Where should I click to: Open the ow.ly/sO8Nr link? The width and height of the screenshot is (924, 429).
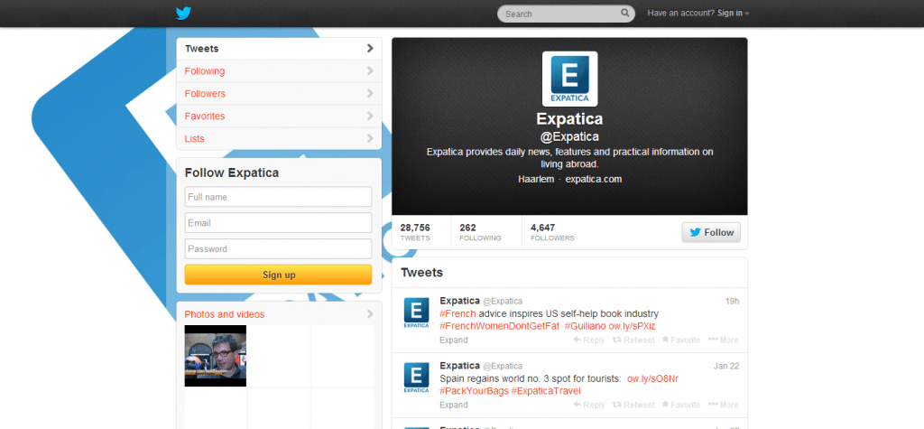click(x=653, y=378)
